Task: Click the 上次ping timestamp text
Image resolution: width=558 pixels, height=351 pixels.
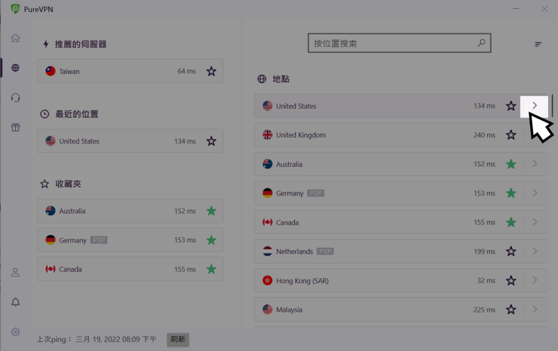Action: pos(97,339)
